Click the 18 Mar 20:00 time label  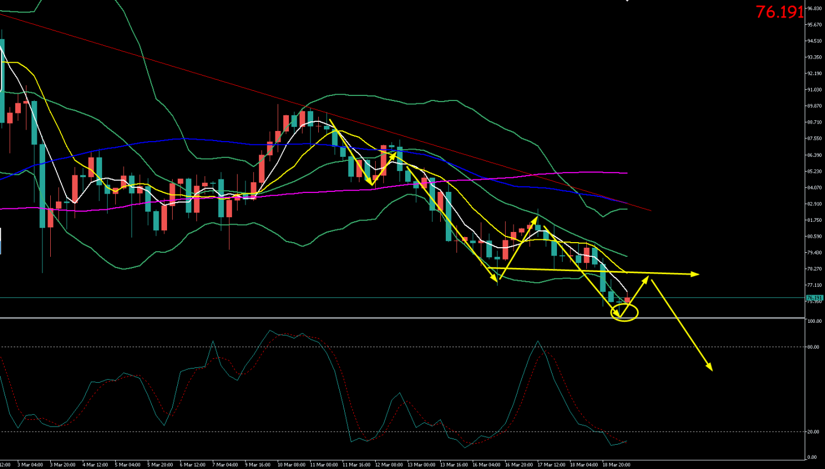616,465
